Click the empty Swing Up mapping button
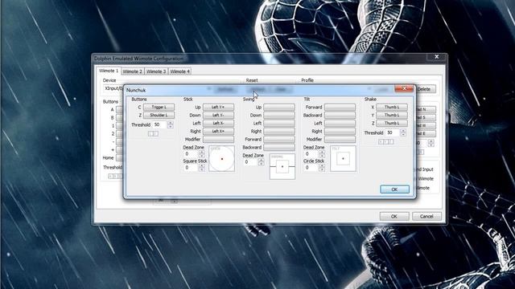The image size is (515, 289). click(279, 107)
